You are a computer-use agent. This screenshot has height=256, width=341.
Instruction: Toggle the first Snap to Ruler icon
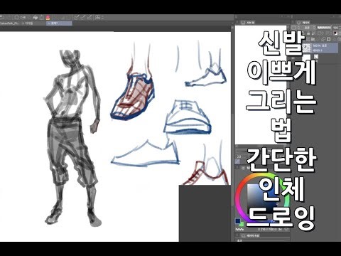coord(77,17)
